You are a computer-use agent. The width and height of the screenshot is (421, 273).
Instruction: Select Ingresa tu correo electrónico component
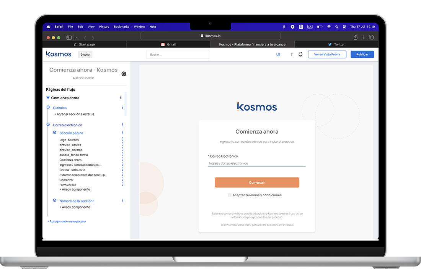80,165
